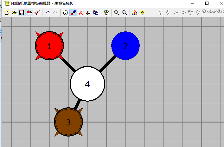Click the app icon in title bar

[7, 3]
